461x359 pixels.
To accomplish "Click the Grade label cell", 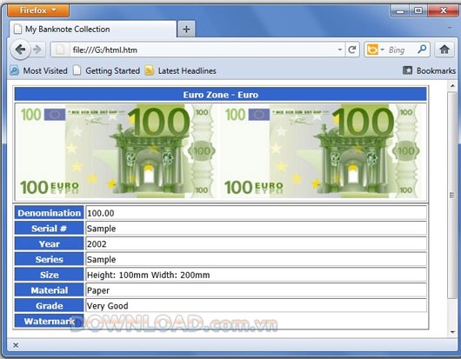I will coord(49,306).
